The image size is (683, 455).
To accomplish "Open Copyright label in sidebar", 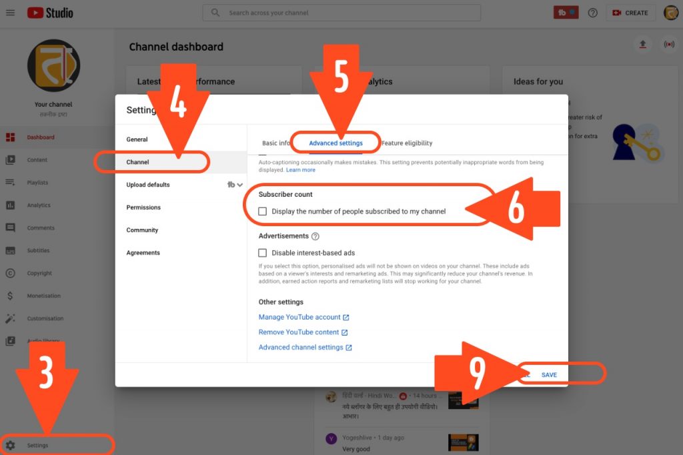I will 39,274.
